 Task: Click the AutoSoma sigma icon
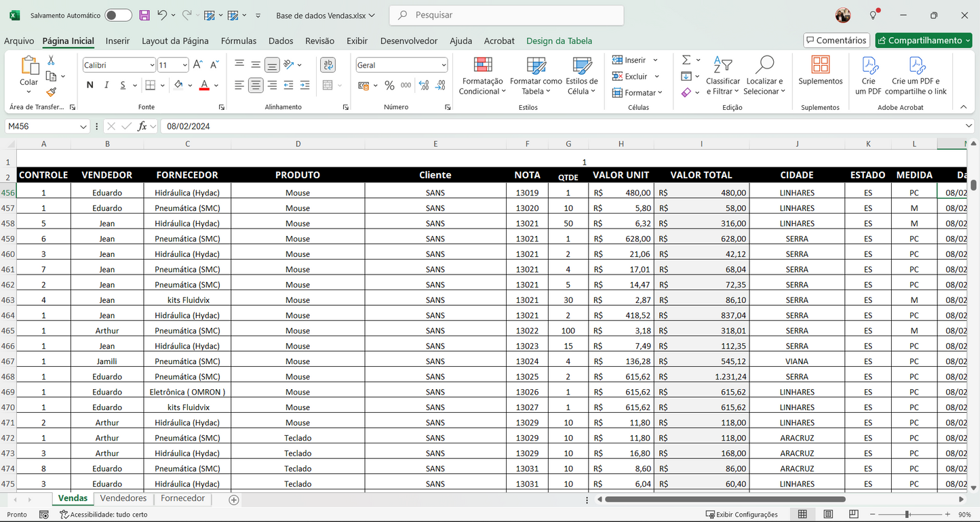687,60
